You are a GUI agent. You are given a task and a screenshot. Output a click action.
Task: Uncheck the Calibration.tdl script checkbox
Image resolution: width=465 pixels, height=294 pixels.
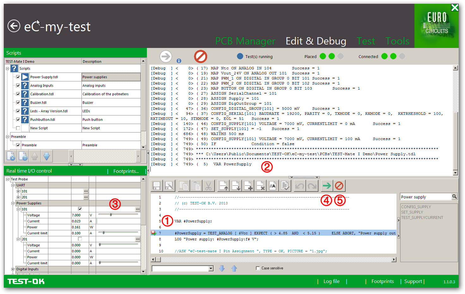[x=18, y=94]
